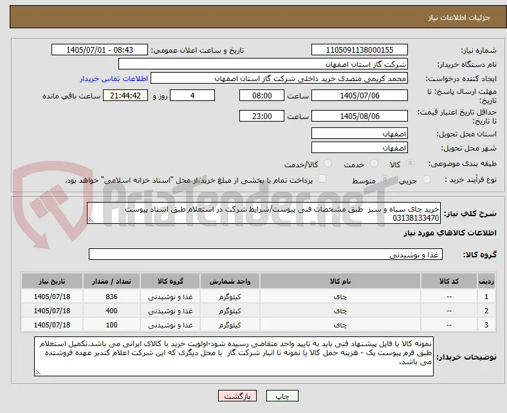Select the متوسط purchase type radio
The image size is (507, 413).
[x=385, y=179]
